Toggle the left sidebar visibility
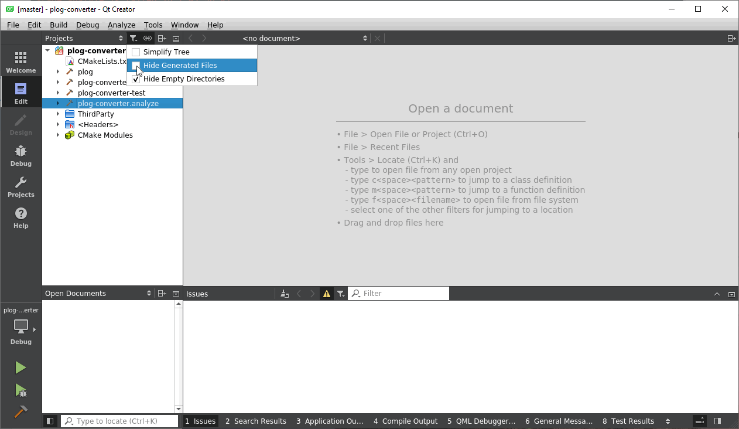 50,421
